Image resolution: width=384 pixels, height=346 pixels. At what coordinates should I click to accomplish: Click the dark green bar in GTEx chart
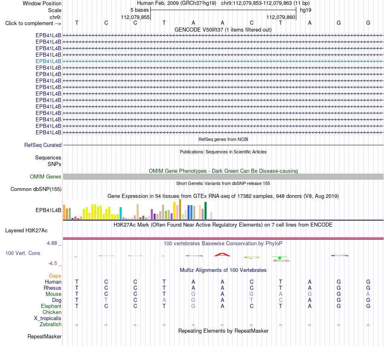click(205, 210)
